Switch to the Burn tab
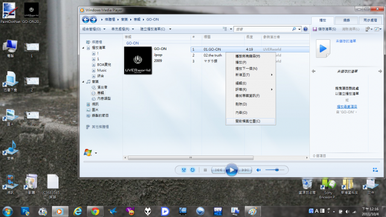This screenshot has height=217, width=386. pos(346,20)
